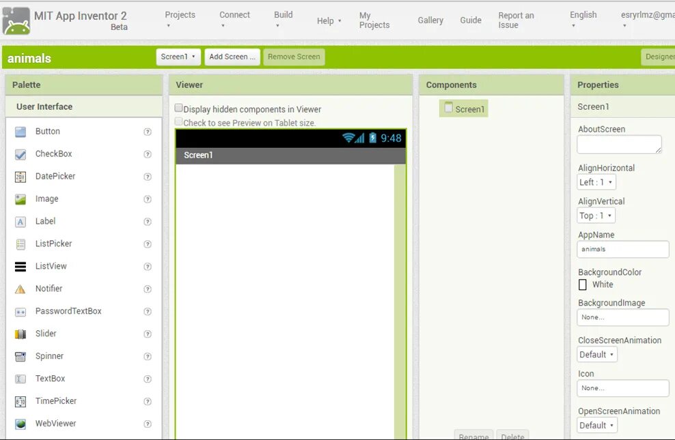Click the AboutScreen text area
The width and height of the screenshot is (675, 440).
click(619, 145)
